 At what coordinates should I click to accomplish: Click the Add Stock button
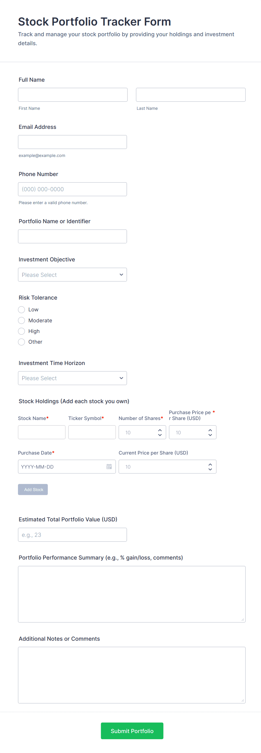point(33,489)
